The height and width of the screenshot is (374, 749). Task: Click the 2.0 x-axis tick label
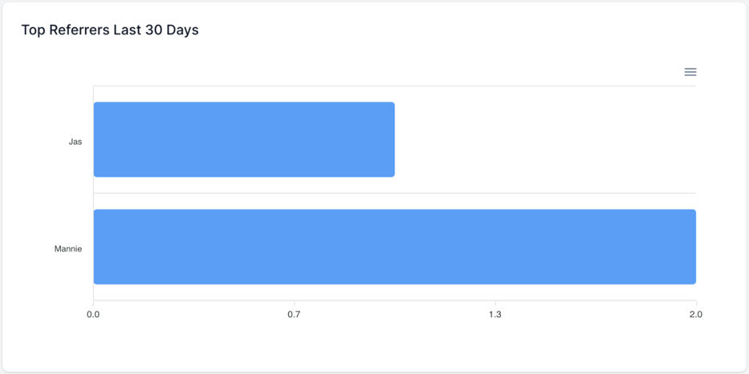pyautogui.click(x=696, y=314)
